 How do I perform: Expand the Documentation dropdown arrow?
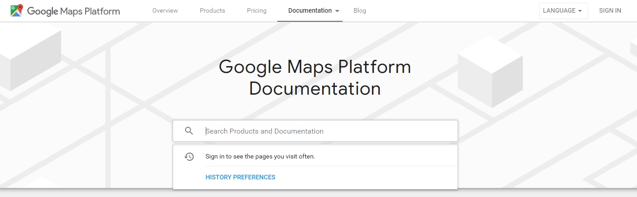[337, 11]
